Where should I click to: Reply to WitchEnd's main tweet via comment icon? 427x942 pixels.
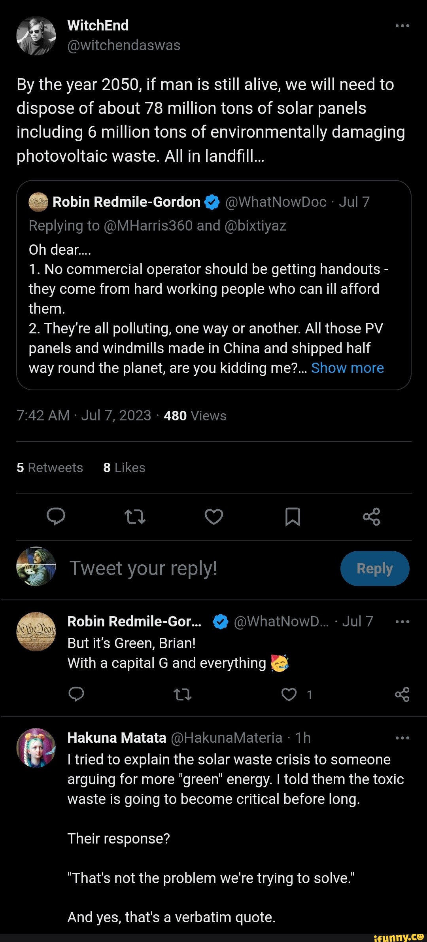pyautogui.click(x=56, y=516)
